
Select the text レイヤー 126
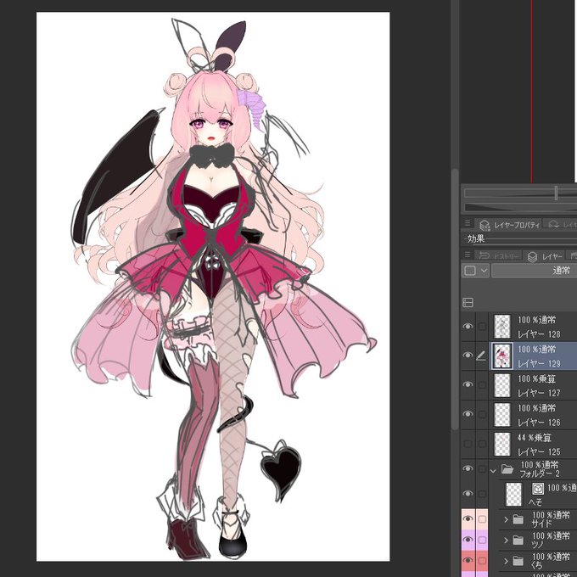coord(539,423)
